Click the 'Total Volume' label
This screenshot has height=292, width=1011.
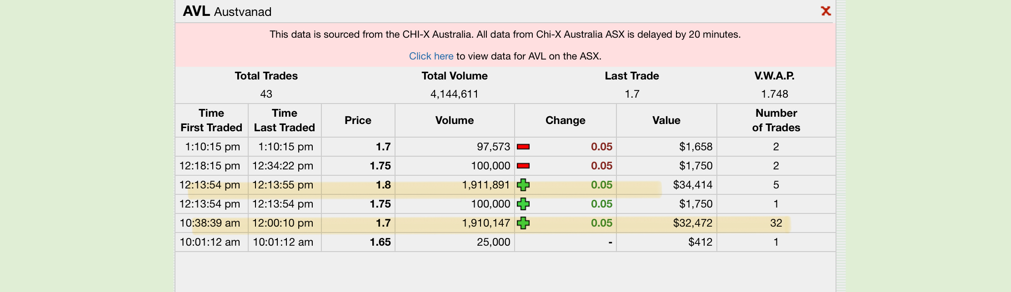click(x=455, y=76)
